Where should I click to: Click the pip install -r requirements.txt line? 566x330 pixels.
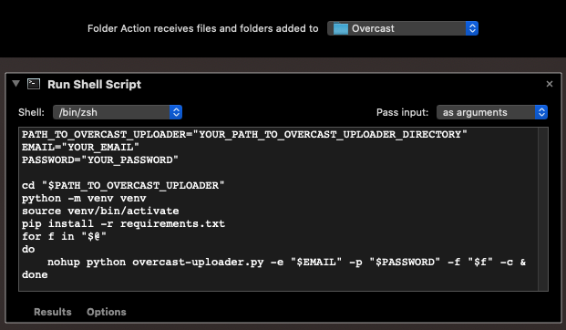point(123,224)
